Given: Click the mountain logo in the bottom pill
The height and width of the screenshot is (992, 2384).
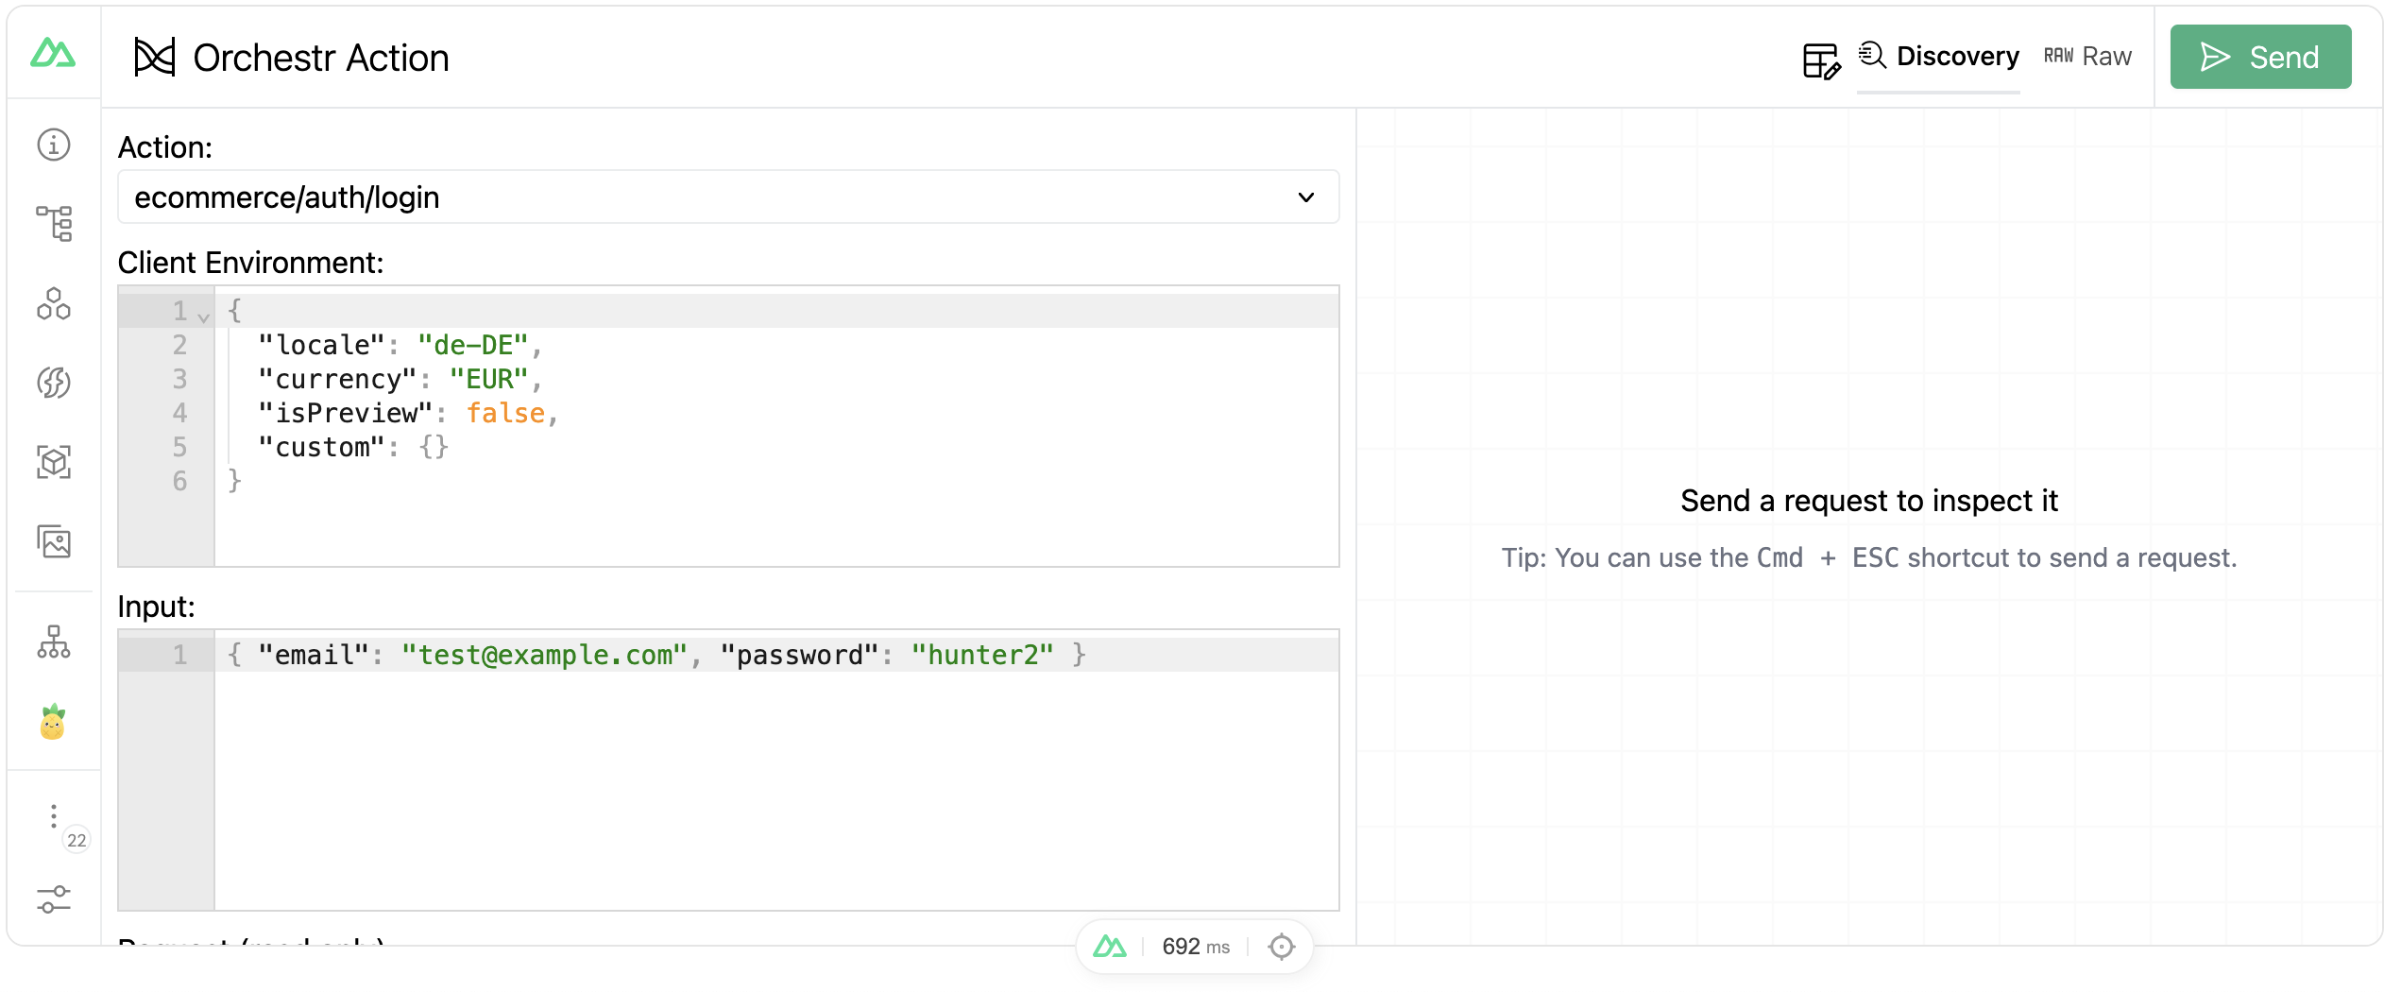Looking at the screenshot, I should (x=1111, y=946).
